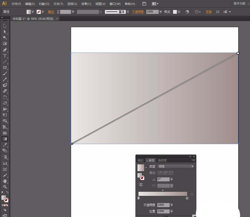The height and width of the screenshot is (217, 250).
Task: Open the 编辑(E) menu
Action: click(x=30, y=4)
